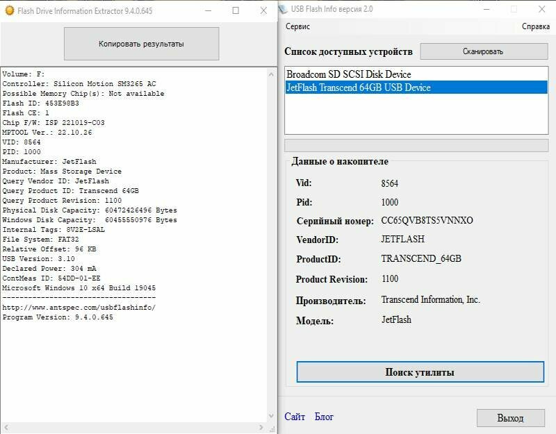Click the Program Version: 9.4.0.645 line
The height and width of the screenshot is (434, 556).
58,317
